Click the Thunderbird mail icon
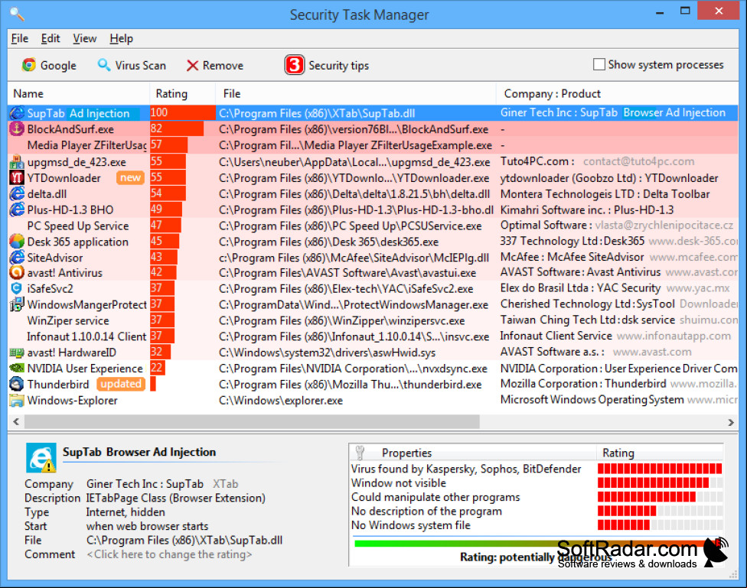747x588 pixels. coord(17,384)
